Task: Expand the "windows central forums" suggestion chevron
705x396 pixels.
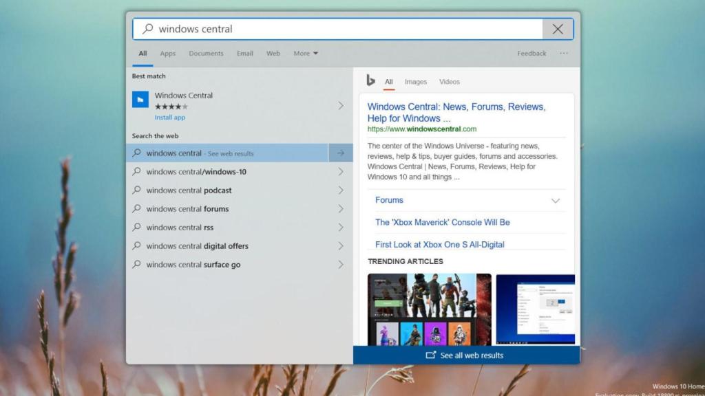Action: pyautogui.click(x=341, y=208)
